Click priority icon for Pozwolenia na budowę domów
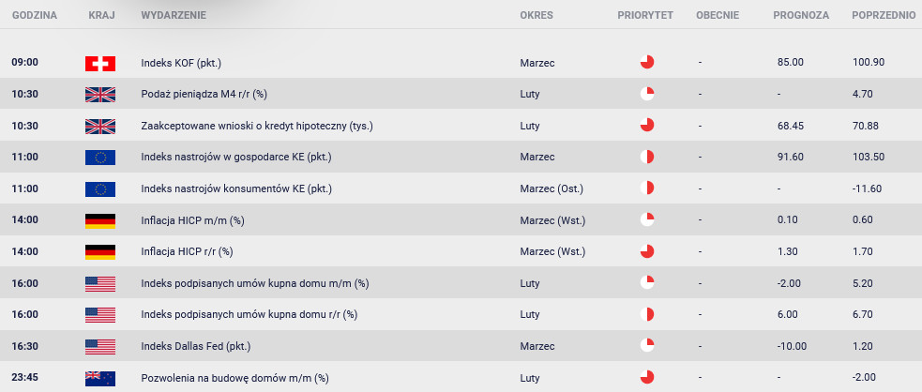This screenshot has height=392, width=922. click(647, 377)
